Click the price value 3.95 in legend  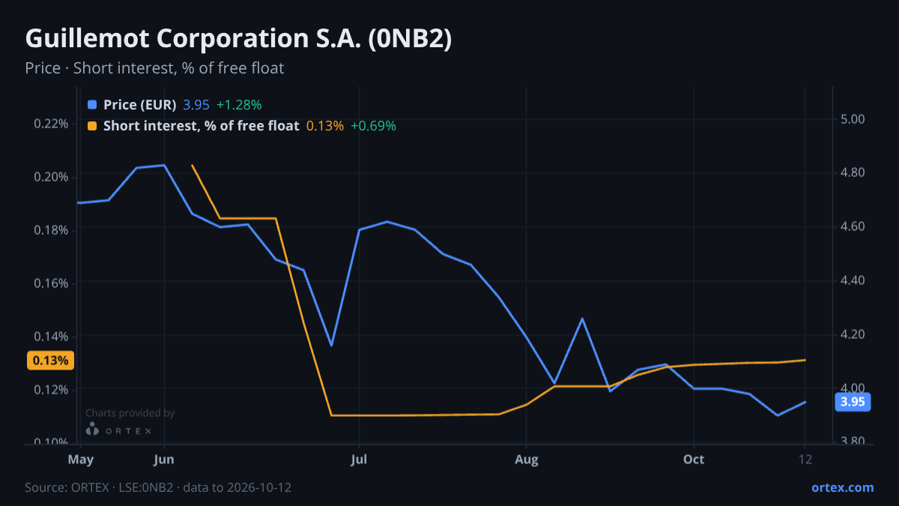[x=196, y=105]
